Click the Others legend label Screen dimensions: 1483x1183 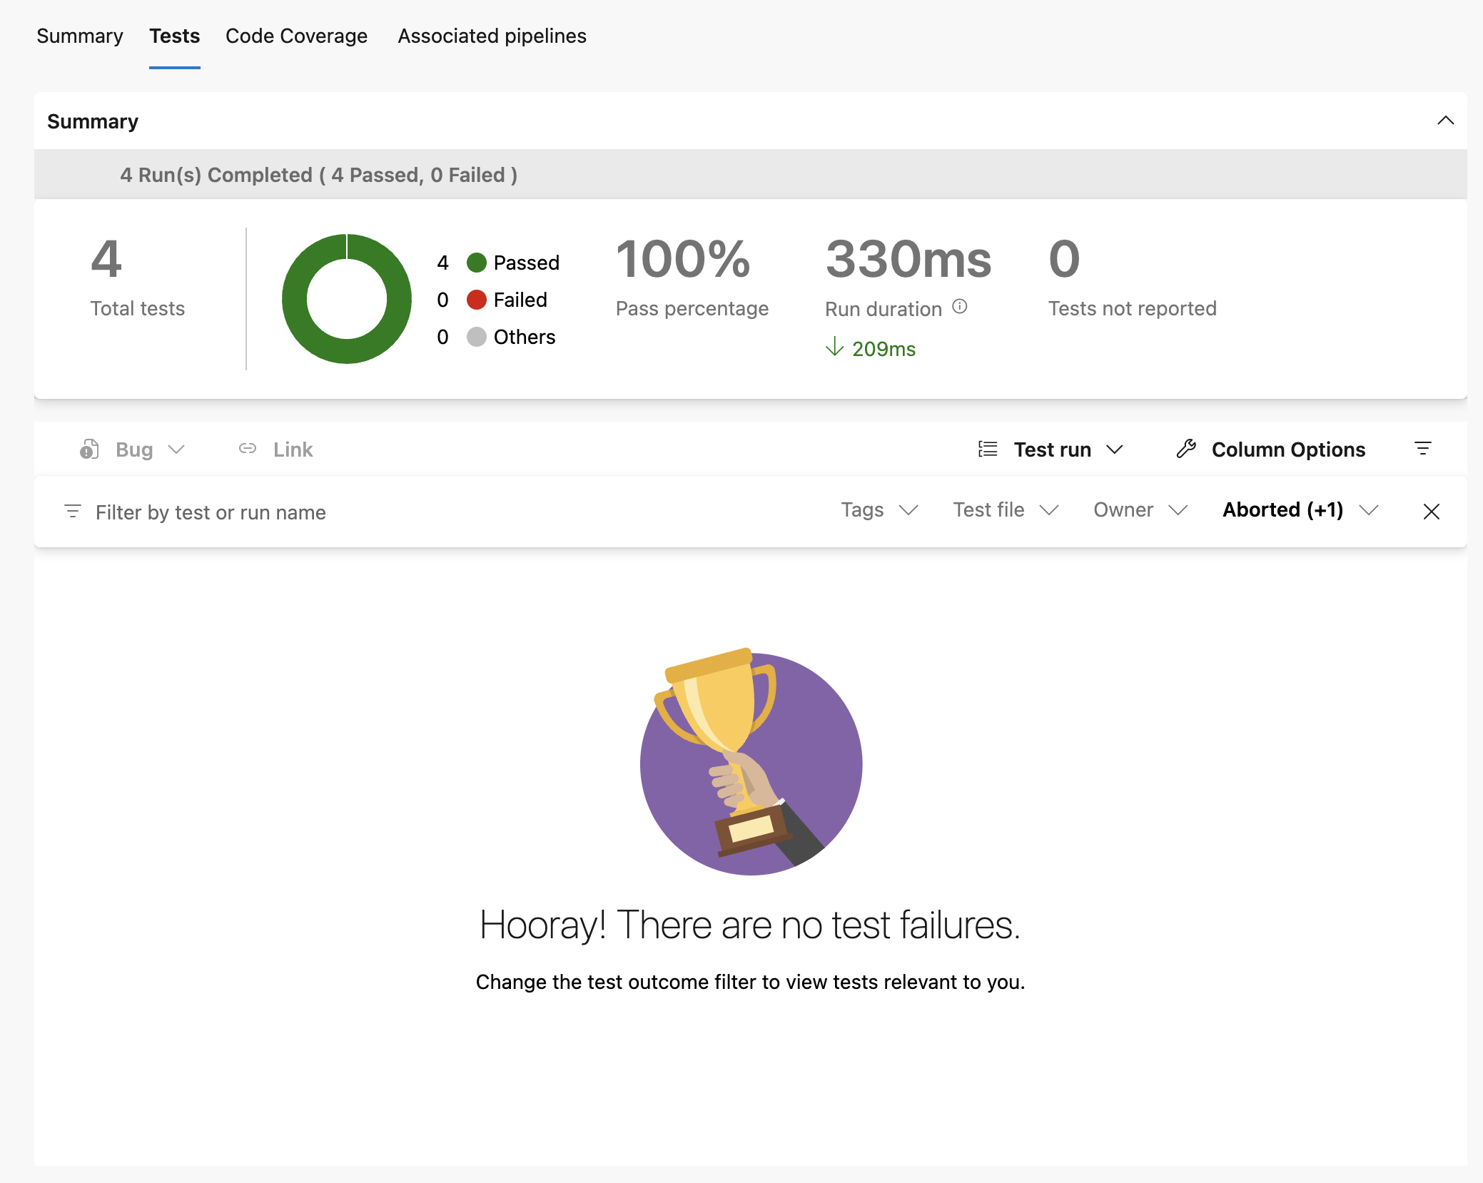click(524, 337)
